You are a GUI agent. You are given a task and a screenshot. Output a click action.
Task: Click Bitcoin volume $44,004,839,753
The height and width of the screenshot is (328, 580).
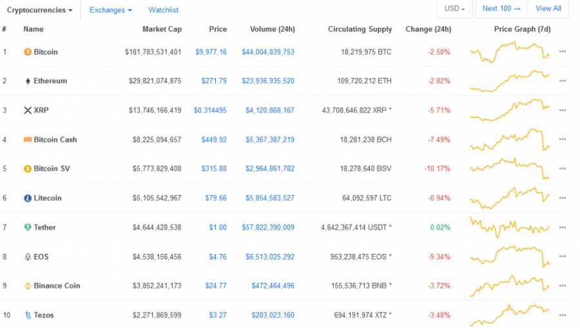click(x=268, y=52)
